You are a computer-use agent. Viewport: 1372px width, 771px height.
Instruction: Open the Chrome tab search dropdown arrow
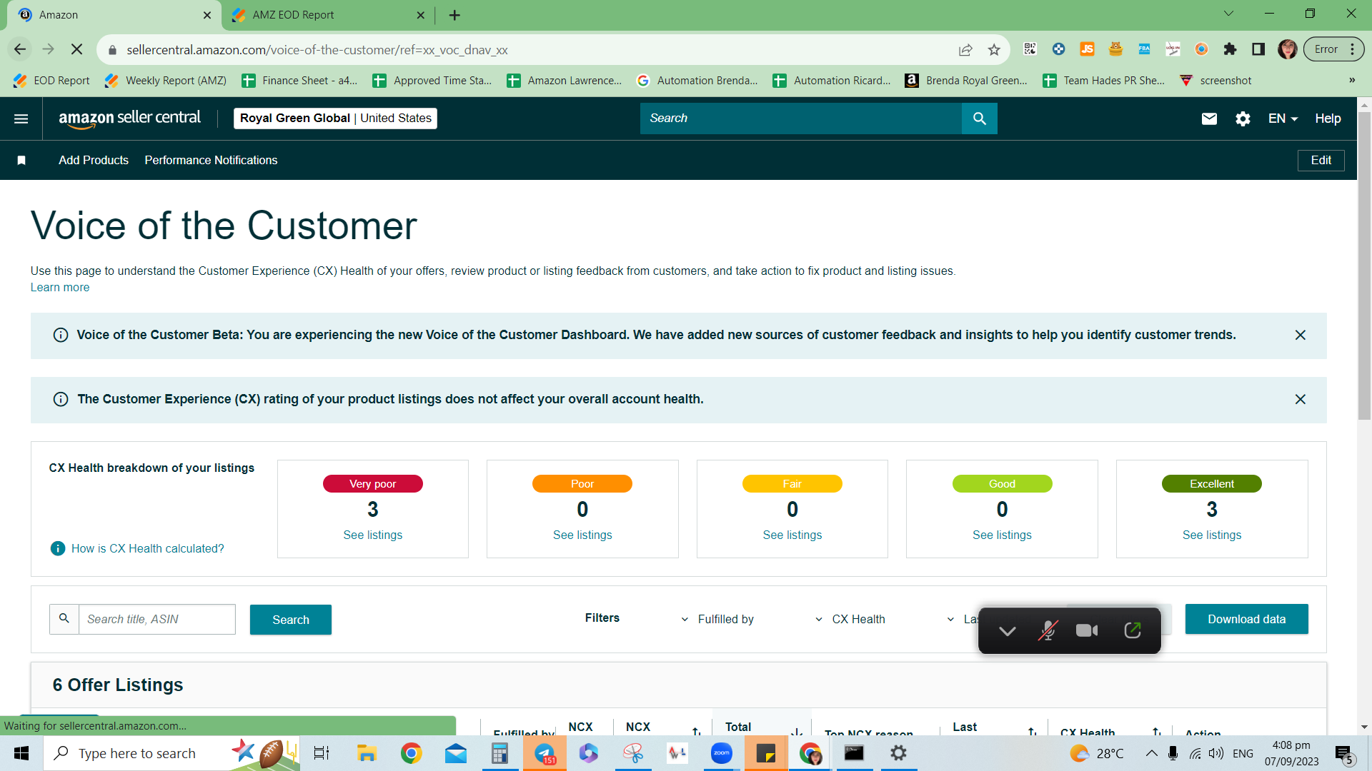tap(1228, 14)
